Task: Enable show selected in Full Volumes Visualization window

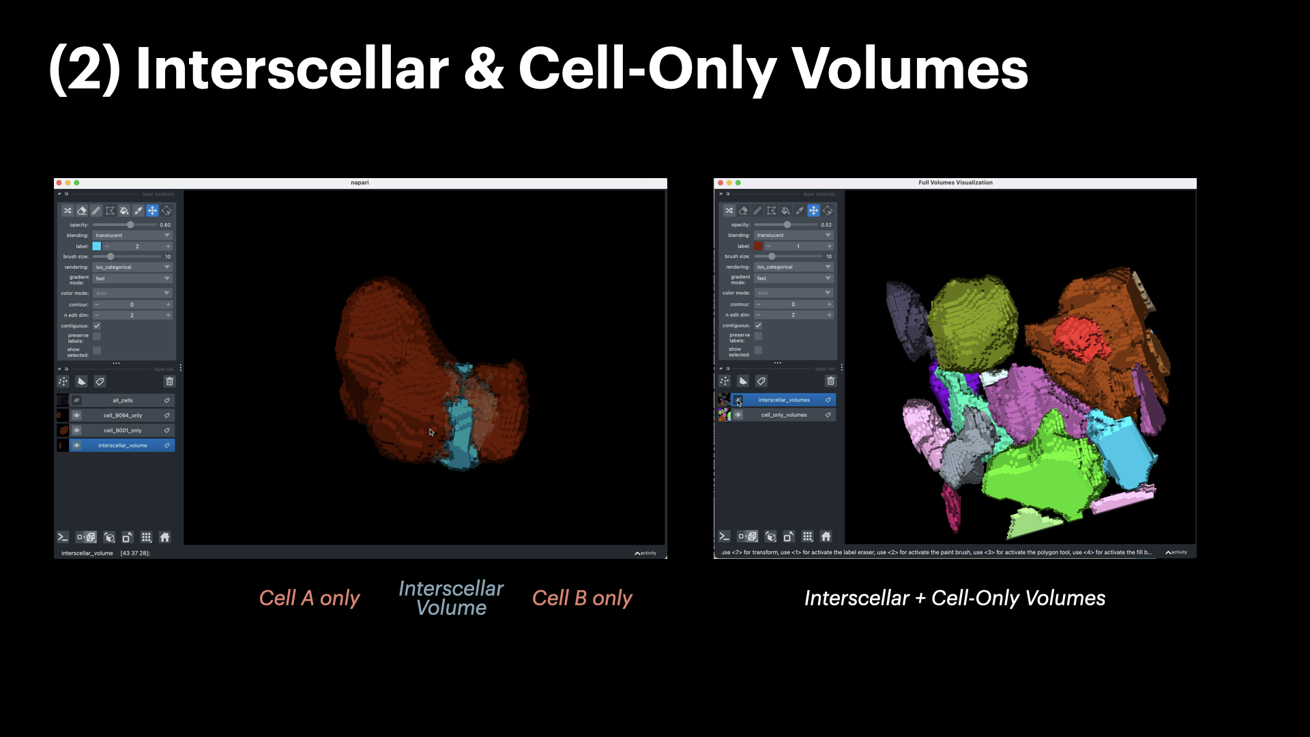Action: click(x=758, y=350)
